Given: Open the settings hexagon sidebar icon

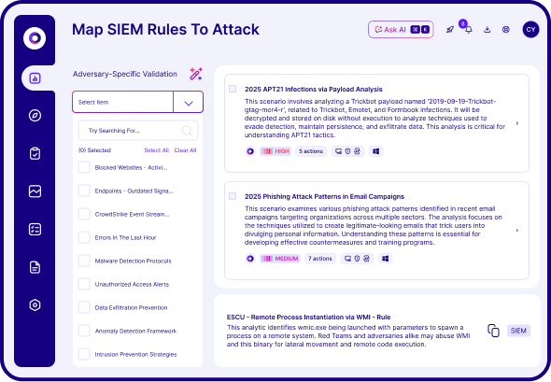Looking at the screenshot, I should (35, 305).
